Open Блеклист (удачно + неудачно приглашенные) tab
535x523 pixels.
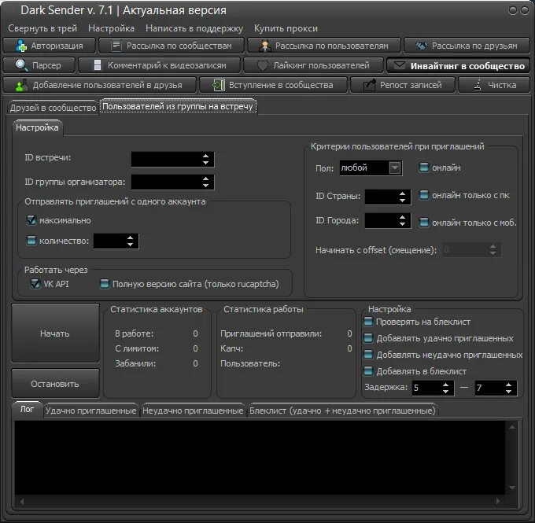(342, 411)
